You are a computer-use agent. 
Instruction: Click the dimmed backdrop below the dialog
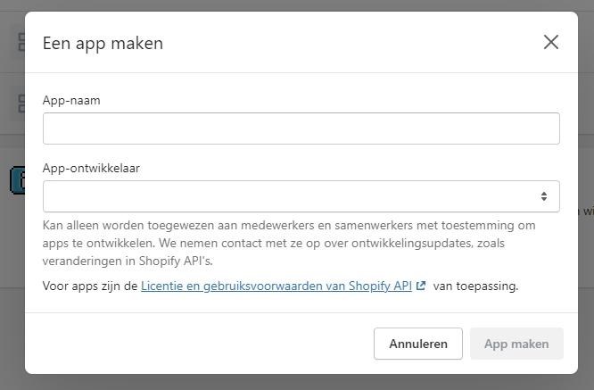pos(297,382)
